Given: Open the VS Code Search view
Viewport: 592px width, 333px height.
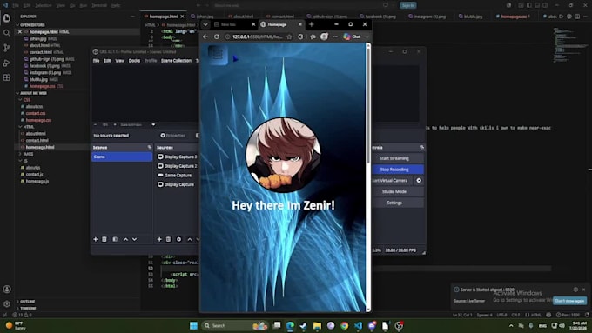Looking at the screenshot, I should click(x=6, y=33).
